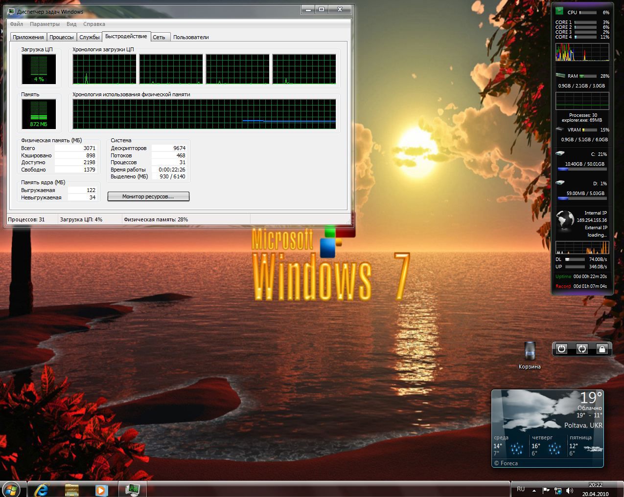Click the explorer.exe: 69MB line in gadget
The height and width of the screenshot is (497, 624).
point(582,120)
